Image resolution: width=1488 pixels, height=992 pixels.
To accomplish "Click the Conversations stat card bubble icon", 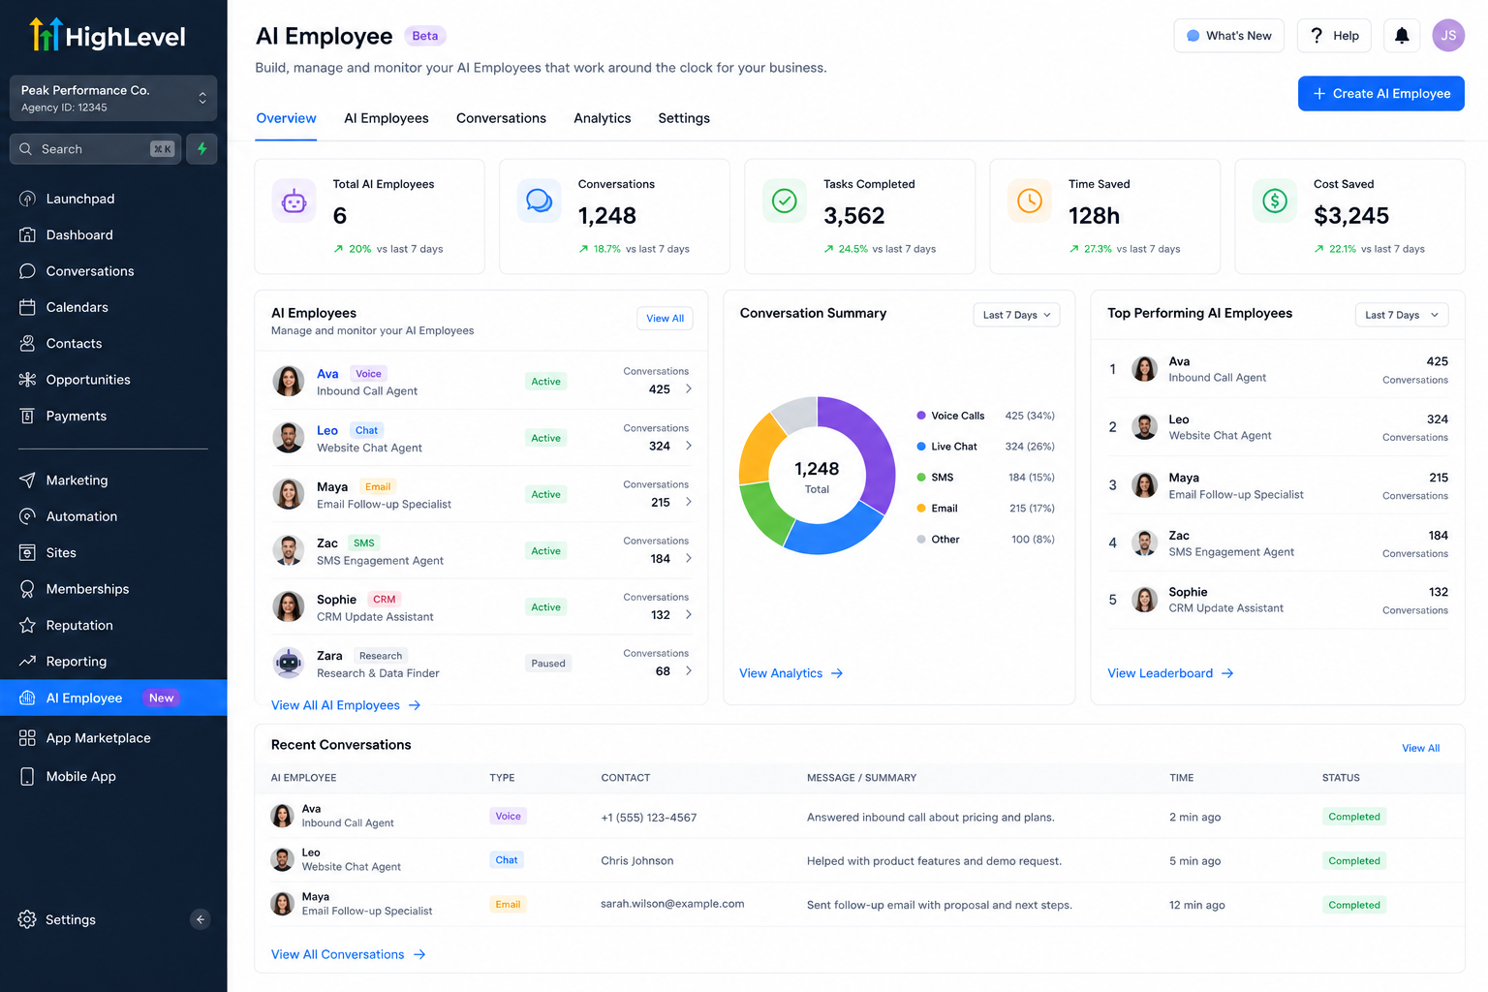I will [x=539, y=201].
